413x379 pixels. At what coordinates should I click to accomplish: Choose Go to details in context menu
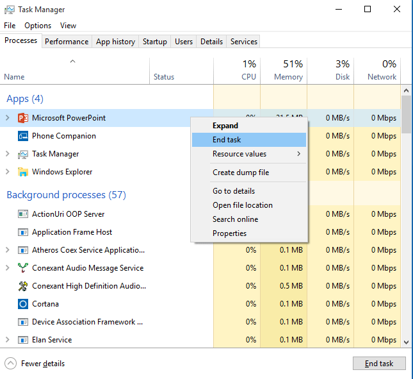pyautogui.click(x=249, y=191)
